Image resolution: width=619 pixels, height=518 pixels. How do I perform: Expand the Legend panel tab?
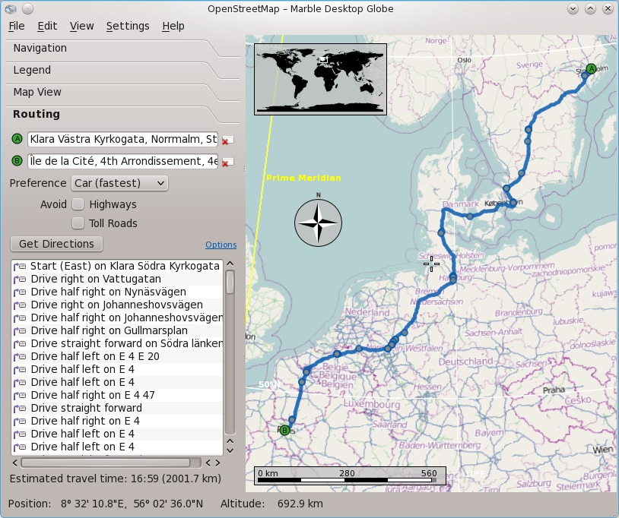click(32, 70)
